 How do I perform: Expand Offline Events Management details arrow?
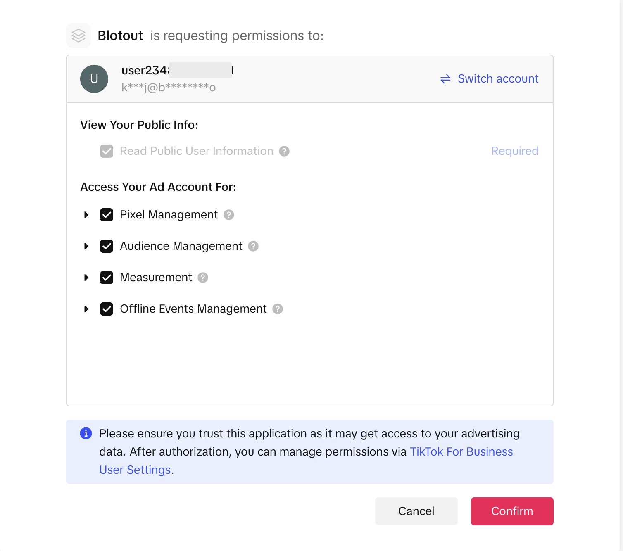pos(86,309)
